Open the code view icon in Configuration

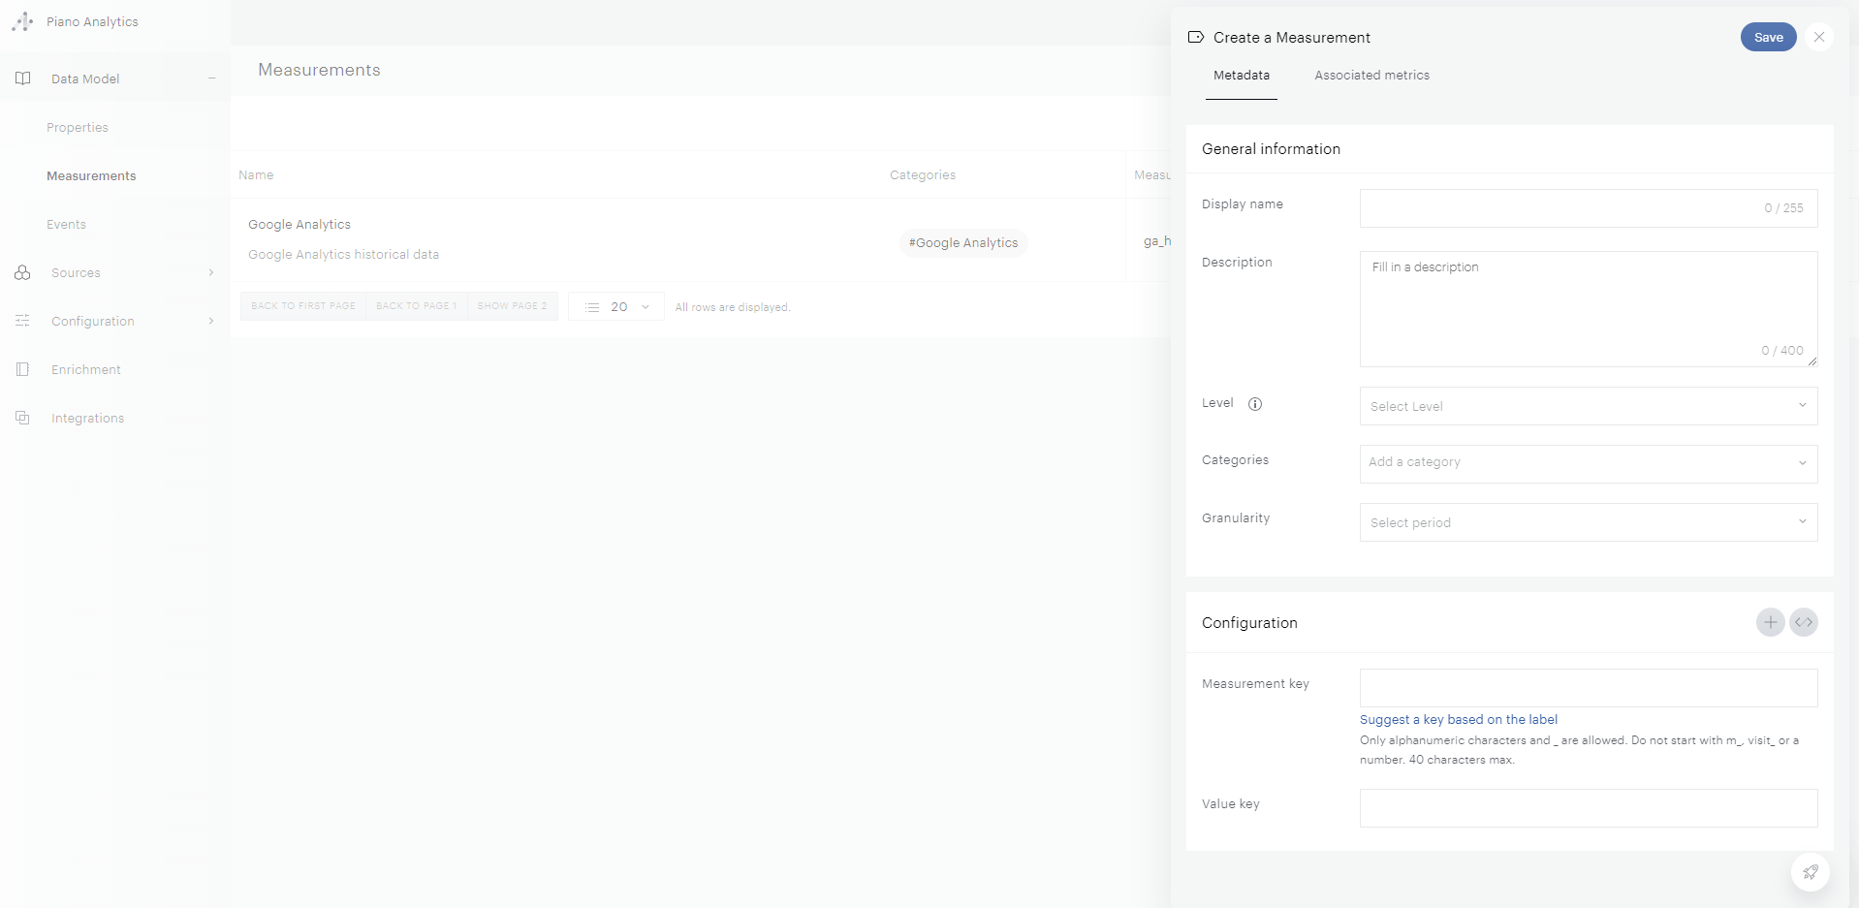[x=1803, y=622]
